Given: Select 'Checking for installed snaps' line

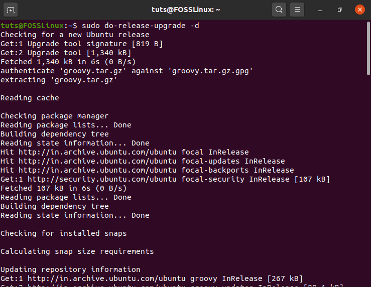Looking at the screenshot, I should click(x=64, y=233).
